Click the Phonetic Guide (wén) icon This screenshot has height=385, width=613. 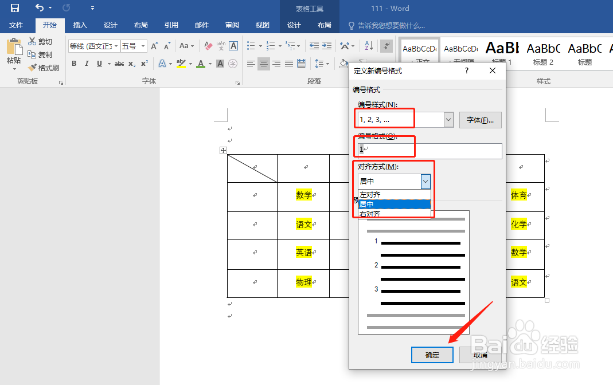(x=221, y=46)
